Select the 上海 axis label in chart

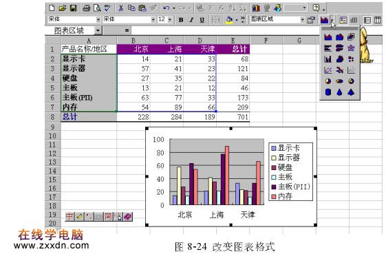(x=216, y=215)
